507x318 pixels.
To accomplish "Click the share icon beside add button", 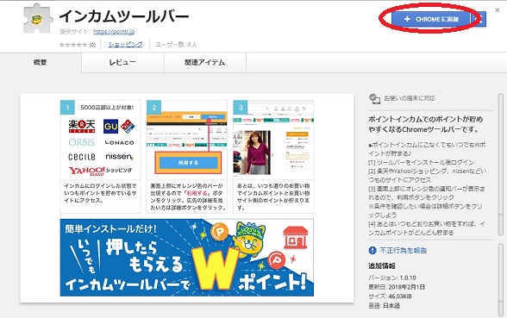I will pyautogui.click(x=479, y=19).
